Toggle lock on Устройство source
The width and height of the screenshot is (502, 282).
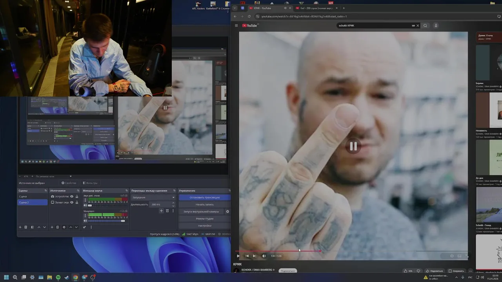tap(77, 197)
